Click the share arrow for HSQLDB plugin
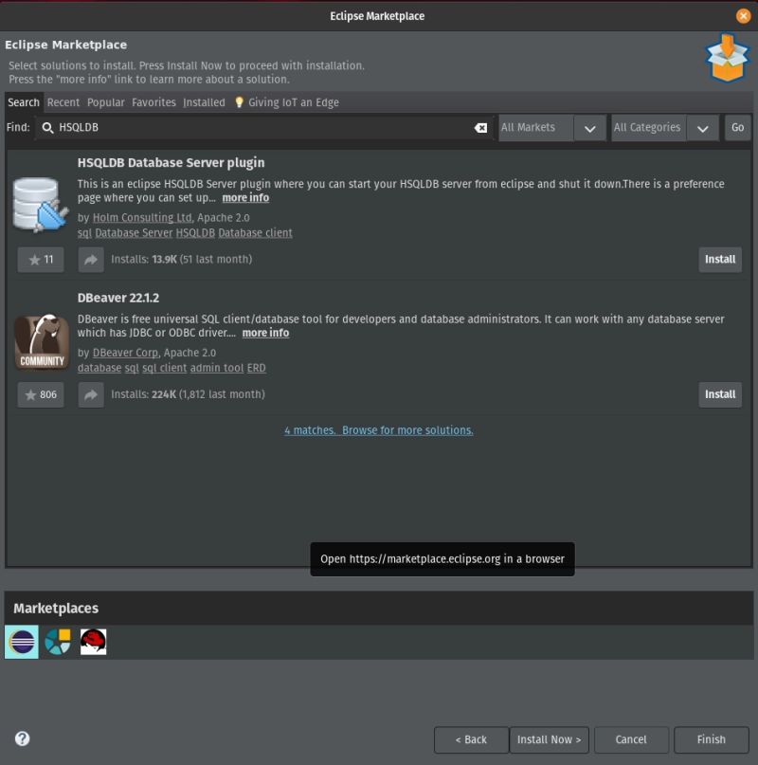 [x=91, y=259]
